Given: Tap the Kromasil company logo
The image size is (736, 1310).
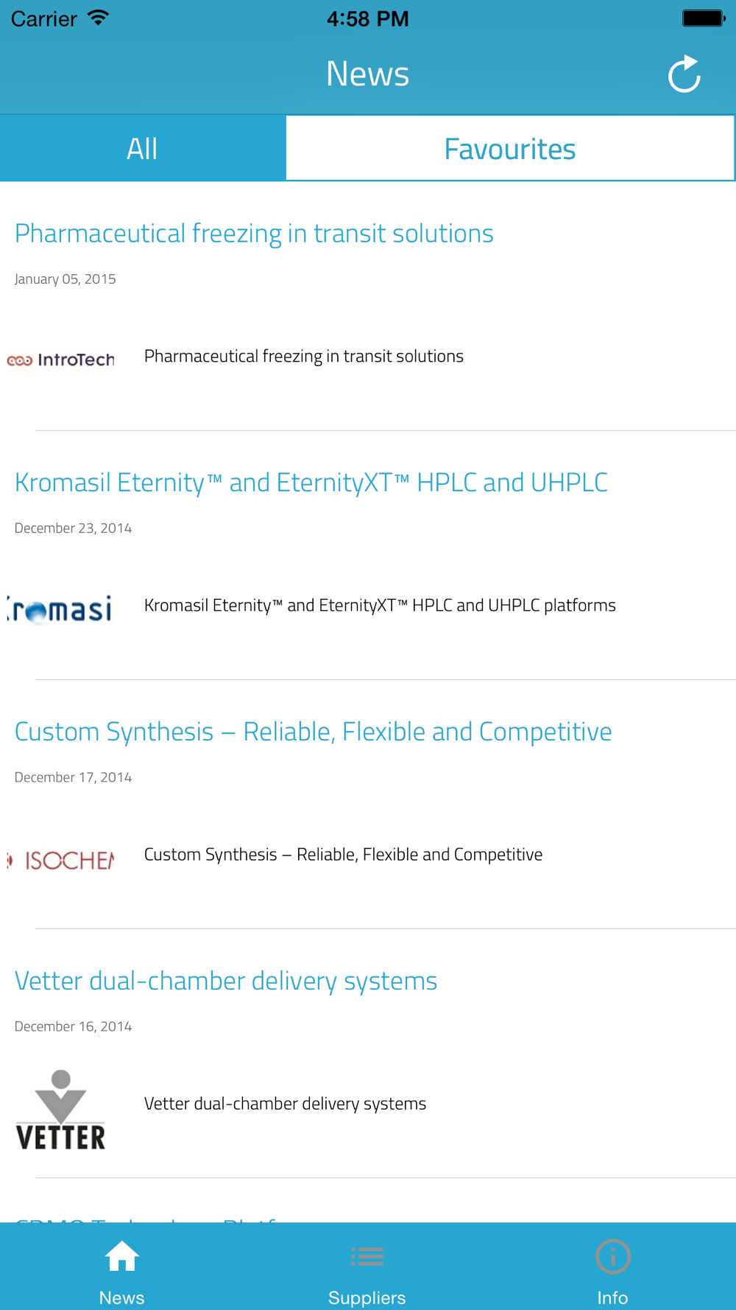Looking at the screenshot, I should tap(61, 609).
